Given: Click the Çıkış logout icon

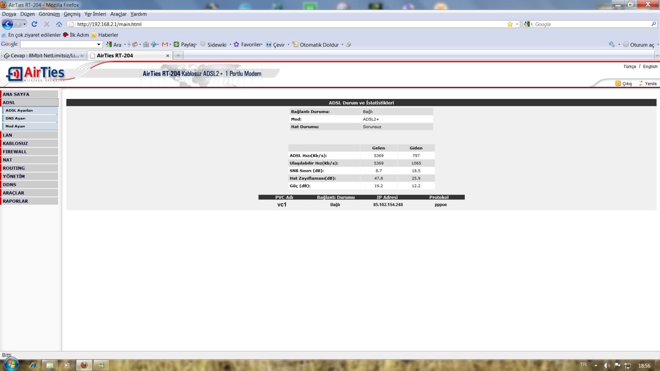Looking at the screenshot, I should point(618,83).
